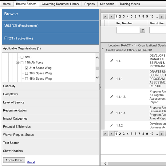The width and height of the screenshot is (166, 166).
Task: Expand the Level of Service filter section
Action: click(x=51, y=102)
